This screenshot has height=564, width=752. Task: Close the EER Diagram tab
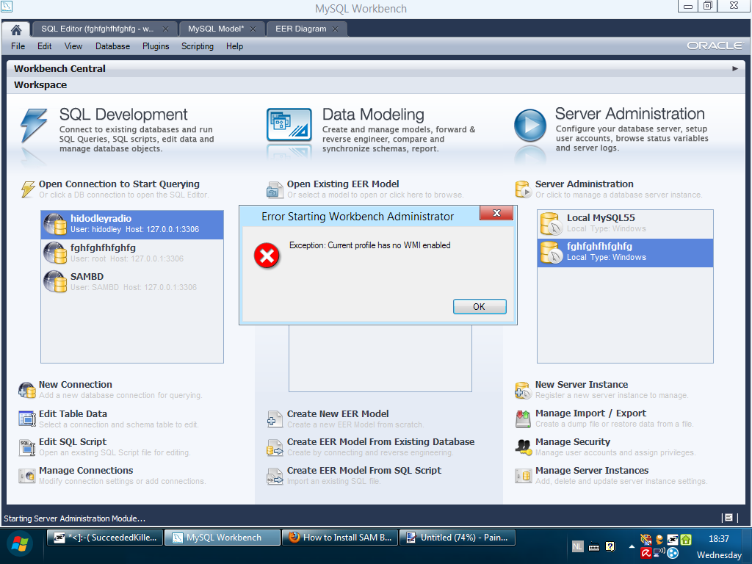pyautogui.click(x=335, y=29)
